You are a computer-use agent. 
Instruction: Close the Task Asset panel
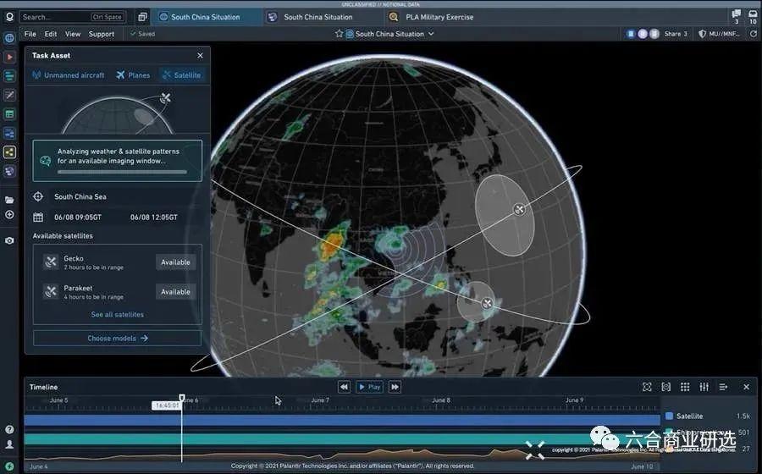200,55
